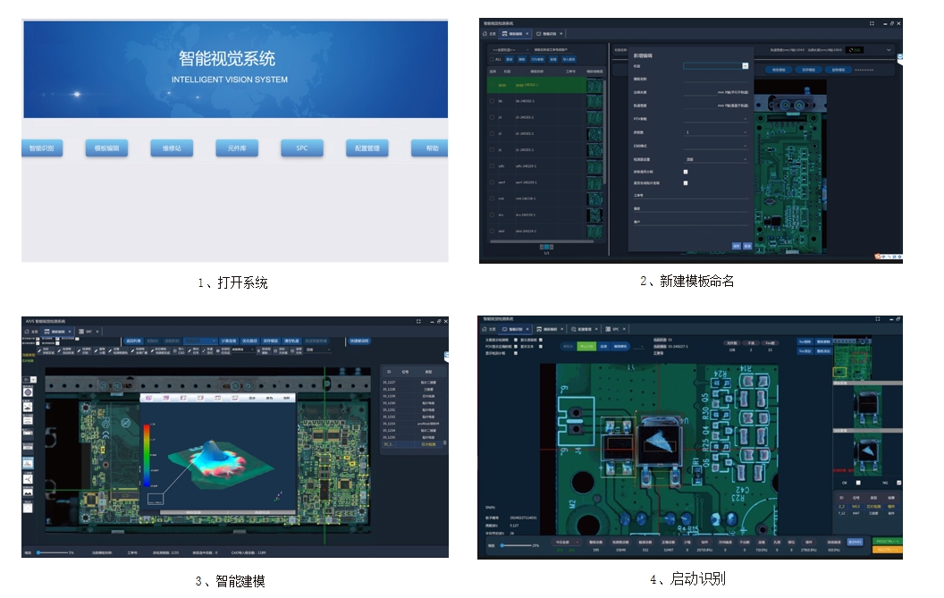Click 返回列表 button in the modeling window
This screenshot has width=944, height=598.
(x=132, y=341)
